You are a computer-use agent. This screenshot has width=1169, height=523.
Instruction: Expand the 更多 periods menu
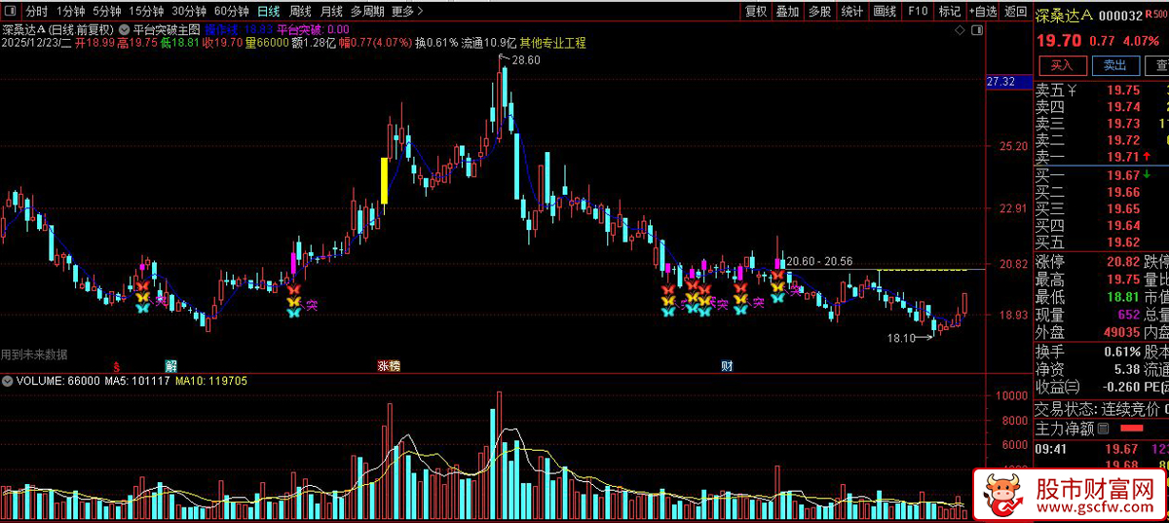(407, 12)
